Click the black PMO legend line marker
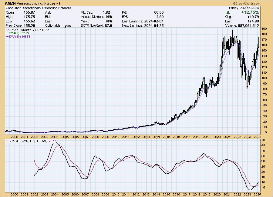The height and width of the screenshot is (197, 273). click(7, 141)
